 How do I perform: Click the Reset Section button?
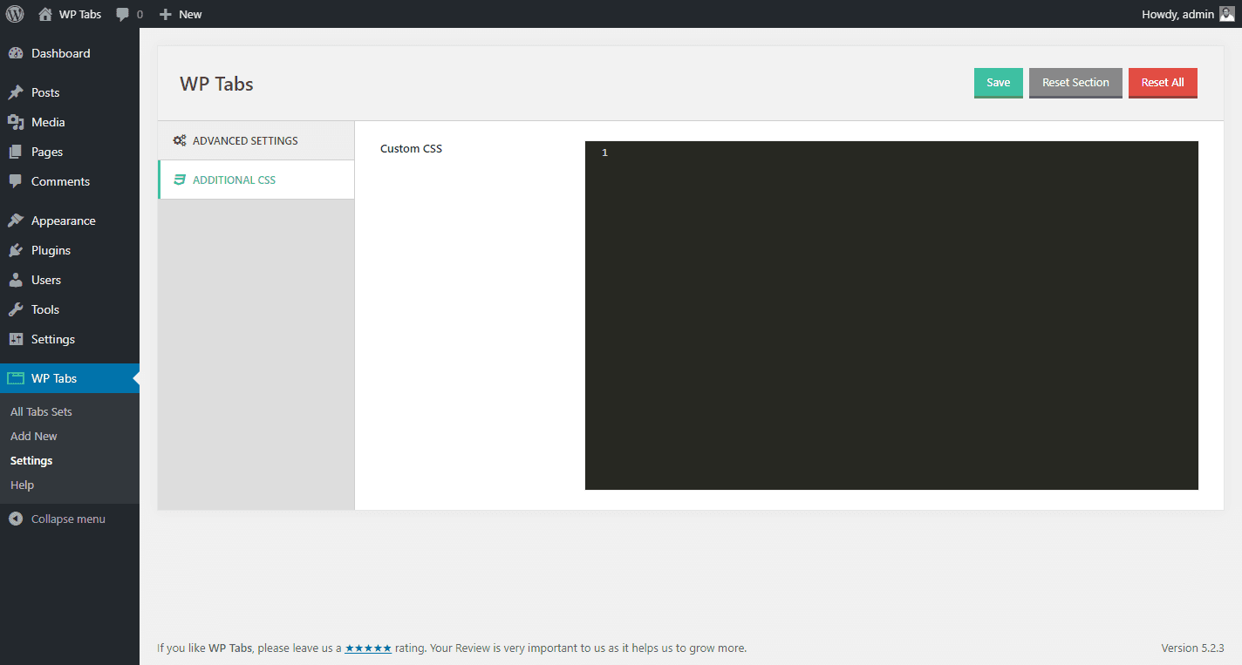(x=1075, y=83)
